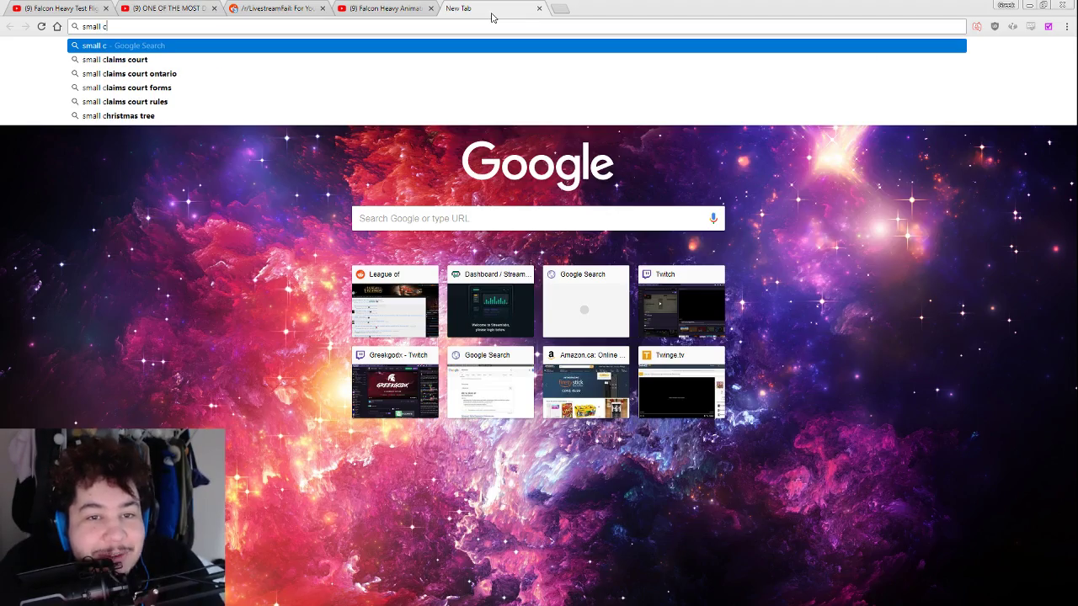
Task: Choose 'small claims court ontario' suggestion
Action: click(517, 74)
